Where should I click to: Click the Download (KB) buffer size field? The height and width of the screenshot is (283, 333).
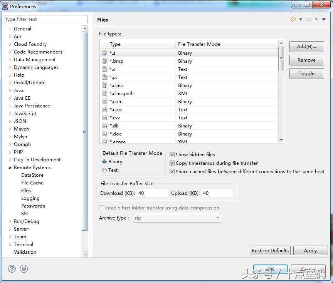153,193
